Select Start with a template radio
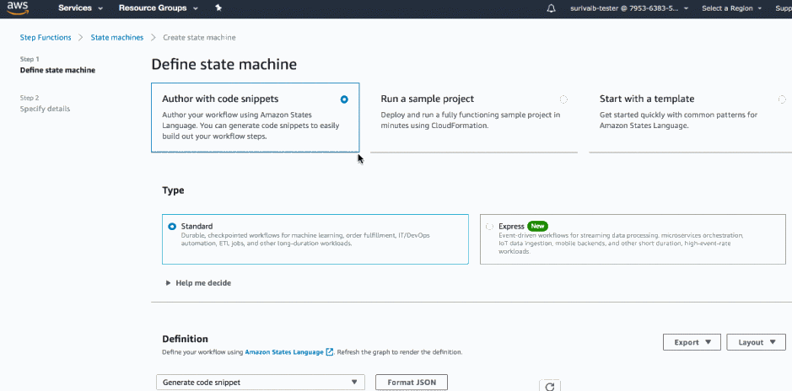Image resolution: width=792 pixels, height=391 pixels. 782,99
